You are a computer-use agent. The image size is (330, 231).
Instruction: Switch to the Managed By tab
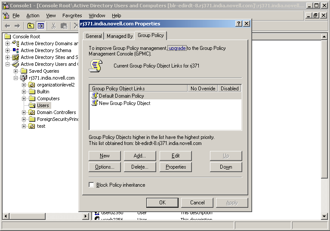(x=119, y=36)
